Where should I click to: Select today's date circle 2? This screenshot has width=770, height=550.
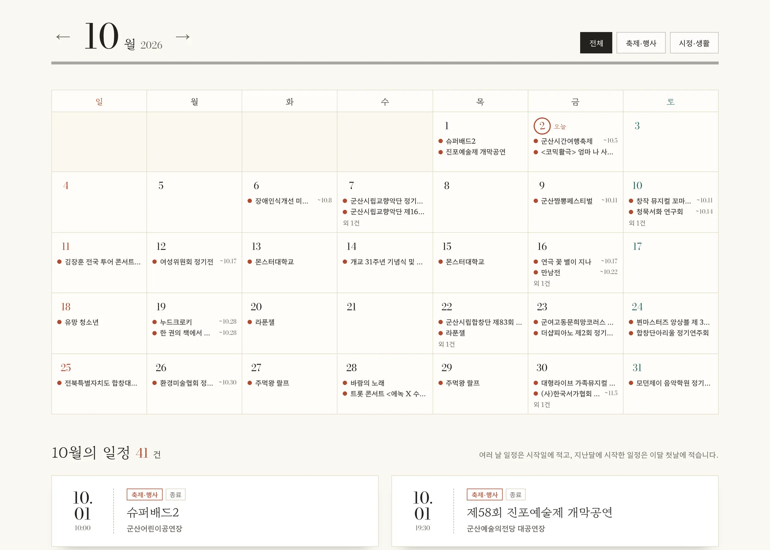tap(542, 126)
